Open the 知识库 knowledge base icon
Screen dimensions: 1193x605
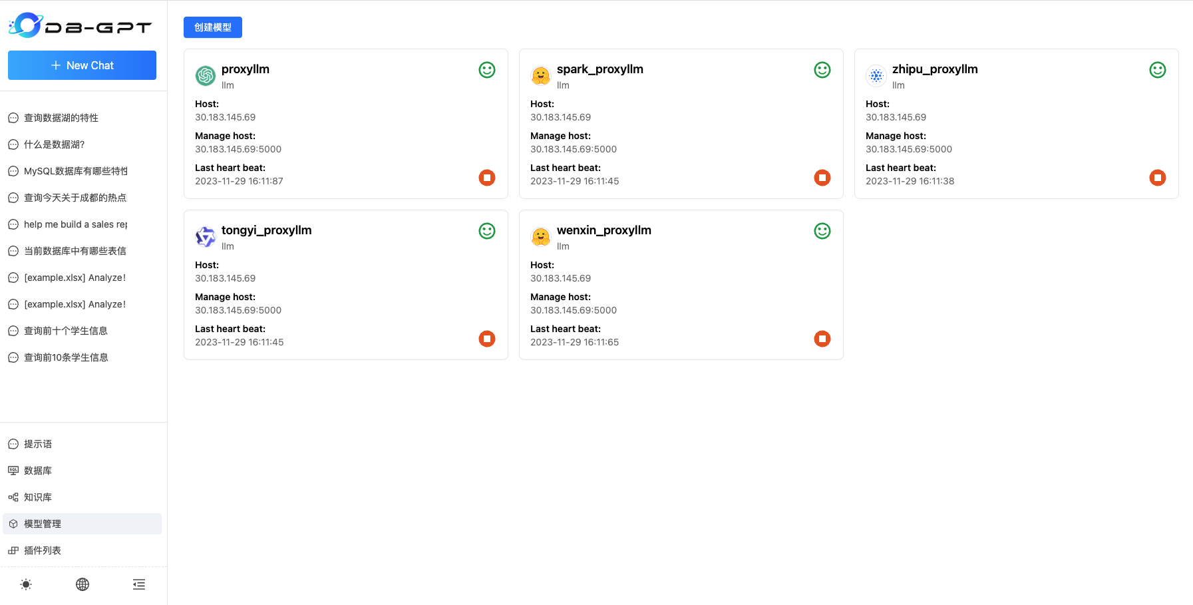(13, 497)
